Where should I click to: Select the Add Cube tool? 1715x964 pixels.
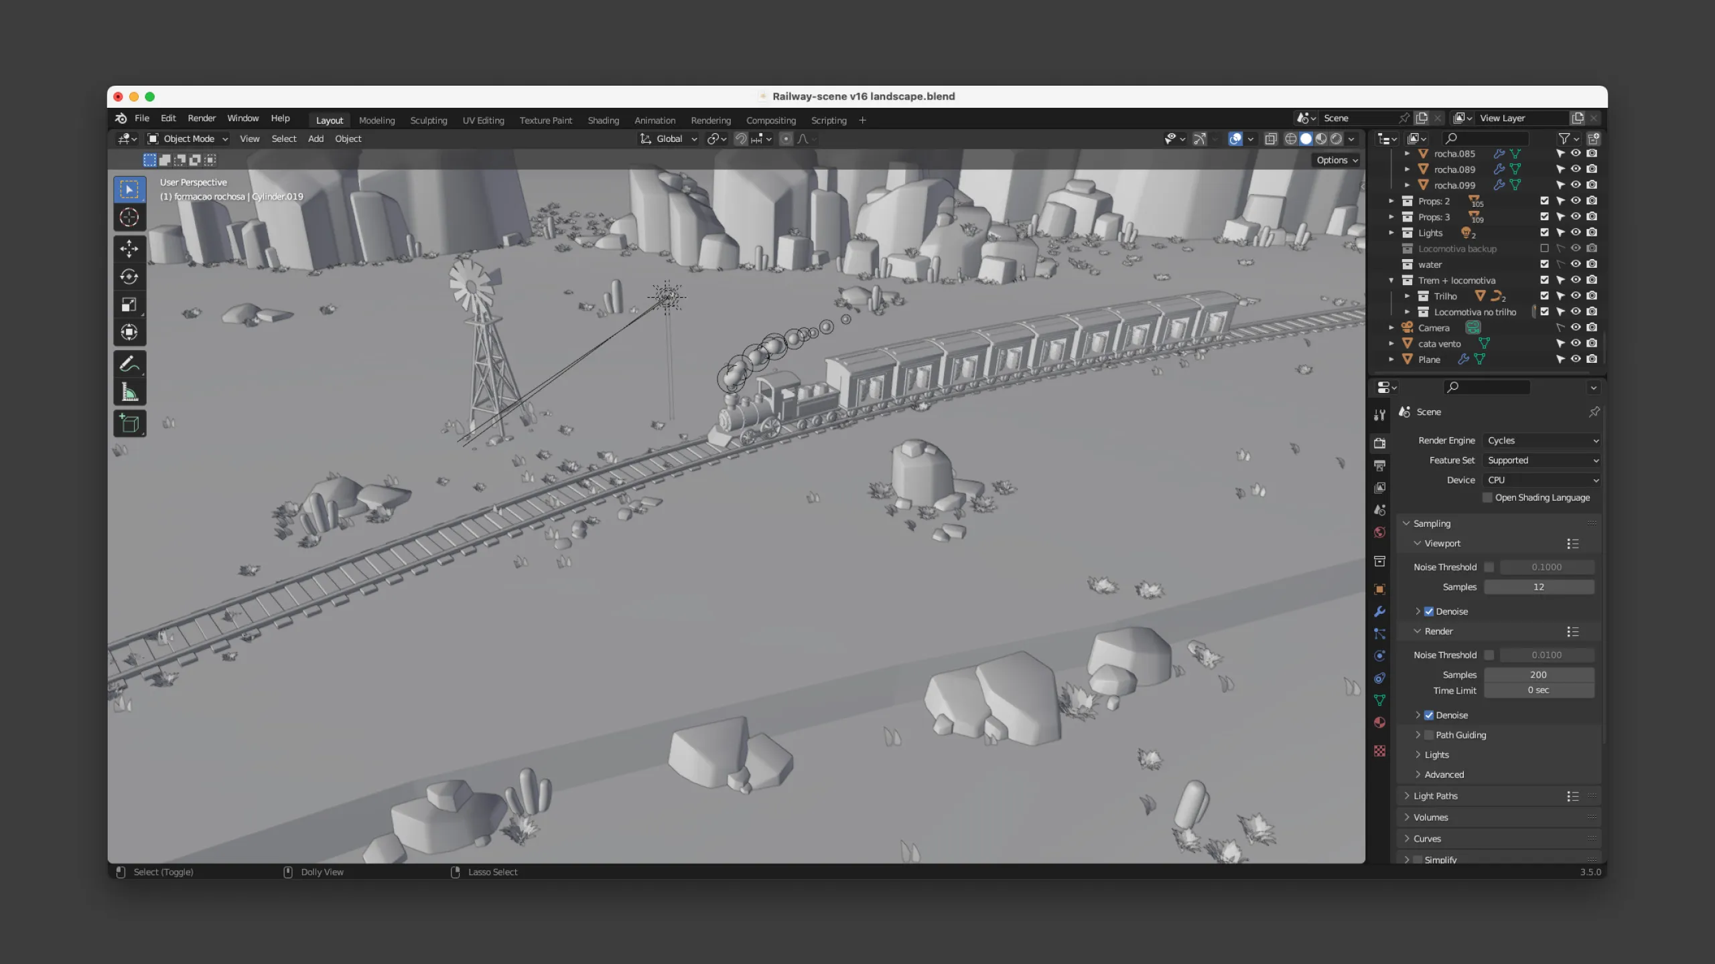point(129,423)
